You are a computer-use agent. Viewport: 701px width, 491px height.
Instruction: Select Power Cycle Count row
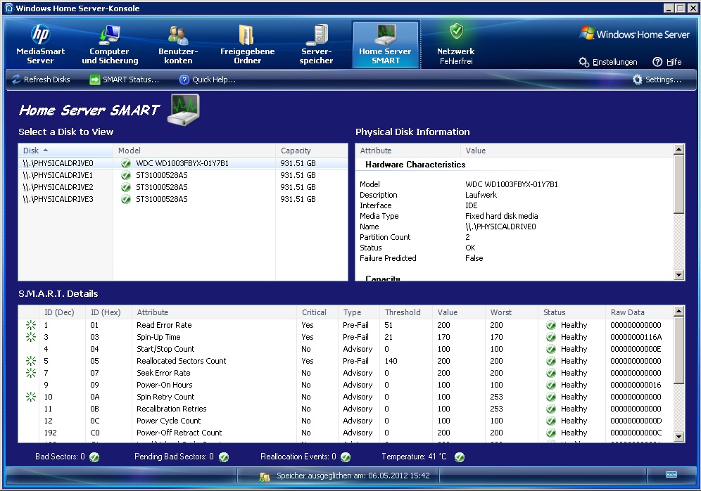(346, 421)
